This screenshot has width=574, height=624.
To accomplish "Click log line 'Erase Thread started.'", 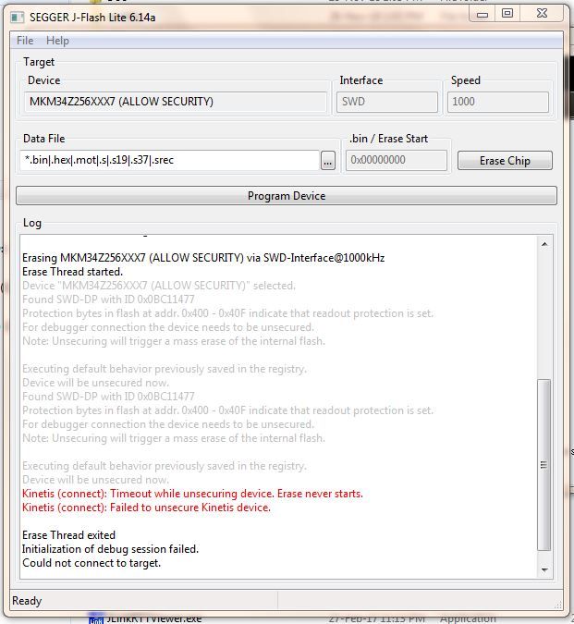I will tap(72, 272).
